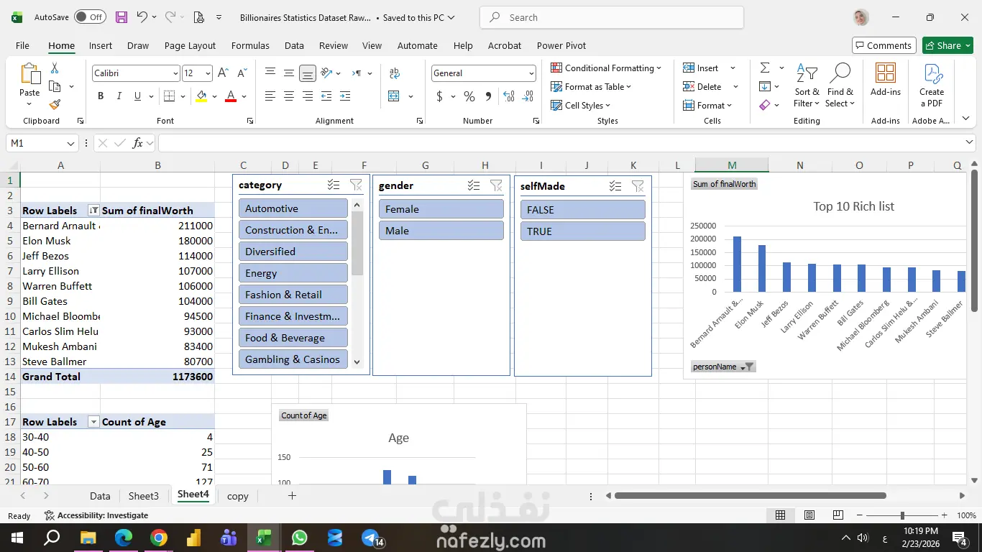Open Find & Select tools

tap(840, 86)
